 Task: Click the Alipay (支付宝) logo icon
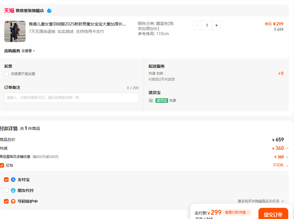13,180
